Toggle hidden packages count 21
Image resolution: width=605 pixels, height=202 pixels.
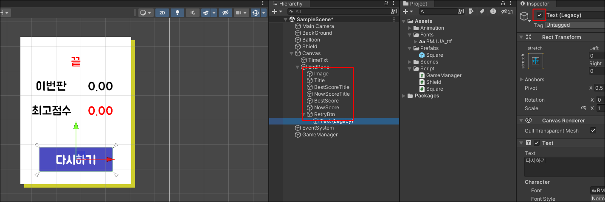(x=507, y=11)
